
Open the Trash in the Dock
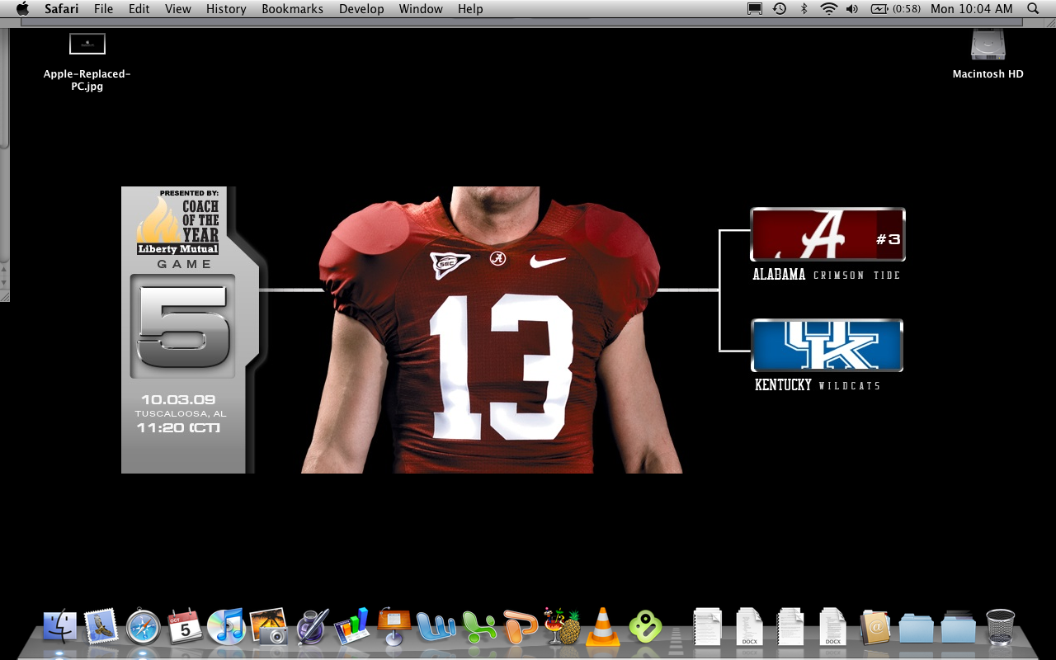click(x=1000, y=627)
